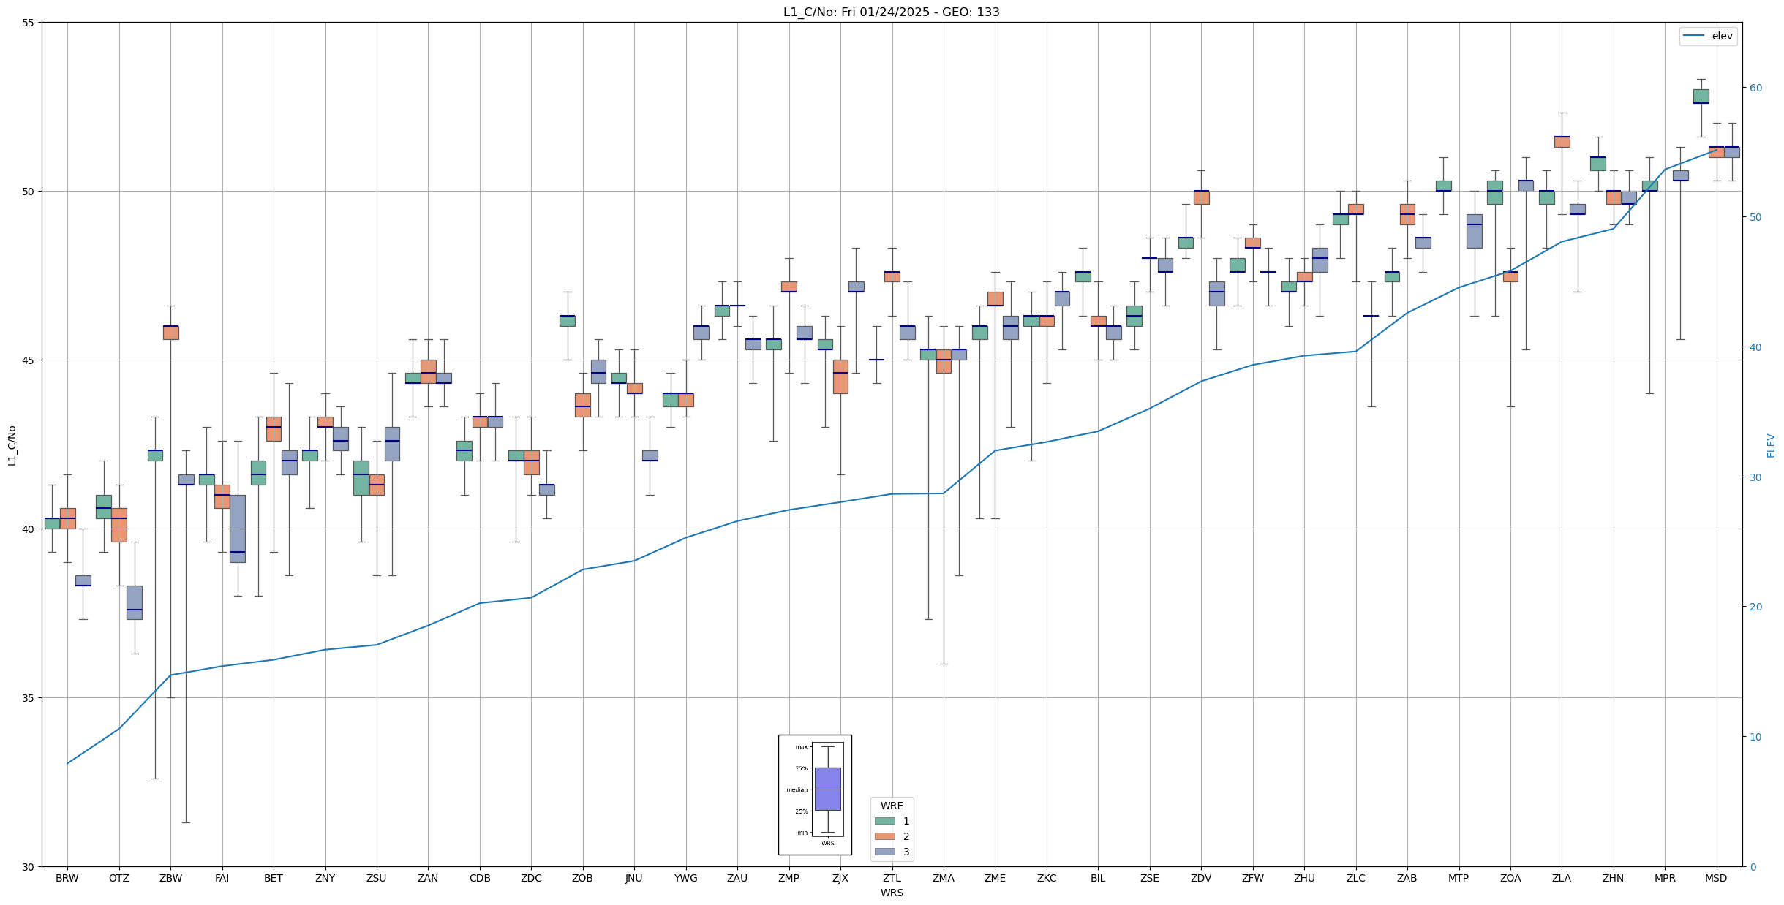Click the L1_C/No y-axis label
The image size is (1784, 905).
pos(12,445)
